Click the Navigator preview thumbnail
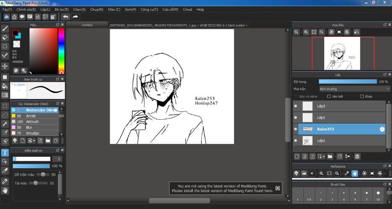This screenshot has width=392, height=209. click(342, 53)
